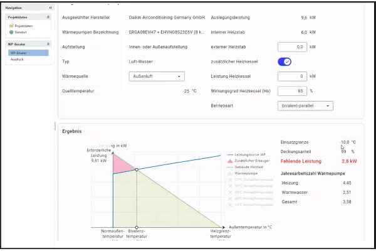The height and width of the screenshot is (251, 376).
Task: Click the Ergebnis section heading
Action: [72, 131]
